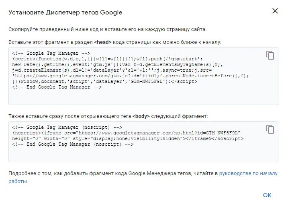Select the "<!-- End Google Tag Manager -->" line
Viewport: 286px width, 204px height.
tap(57, 87)
